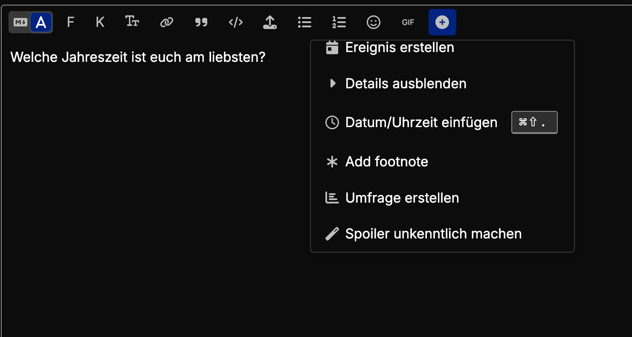Apply italic with the K button
This screenshot has height=337, width=632.
(100, 22)
